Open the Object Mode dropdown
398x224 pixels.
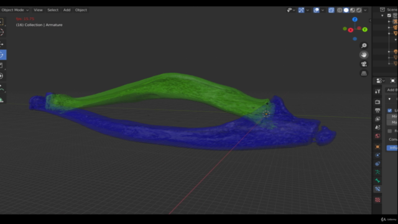(x=15, y=10)
